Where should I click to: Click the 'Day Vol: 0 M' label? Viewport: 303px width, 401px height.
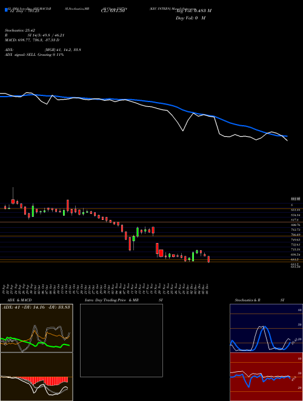tap(190, 18)
